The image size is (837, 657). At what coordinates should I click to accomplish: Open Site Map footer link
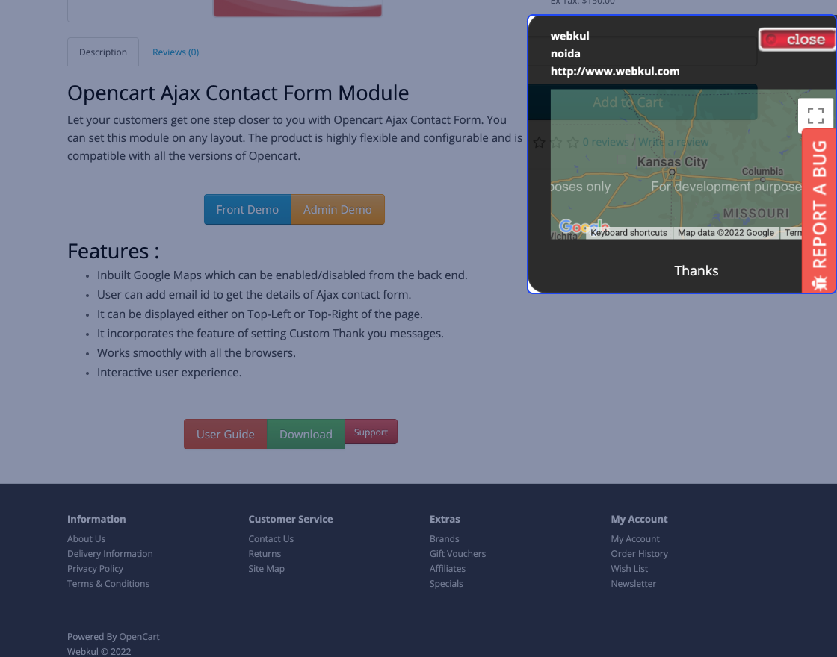click(x=266, y=568)
